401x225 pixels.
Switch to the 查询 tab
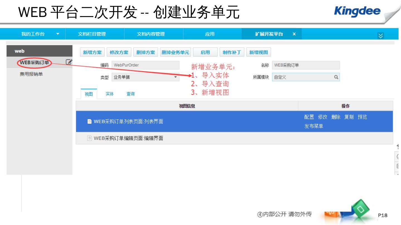130,94
